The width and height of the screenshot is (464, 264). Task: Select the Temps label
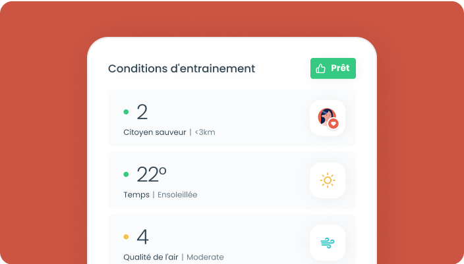tap(136, 195)
